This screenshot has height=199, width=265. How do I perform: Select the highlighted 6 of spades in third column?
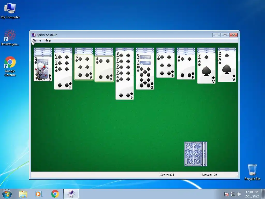point(84,67)
